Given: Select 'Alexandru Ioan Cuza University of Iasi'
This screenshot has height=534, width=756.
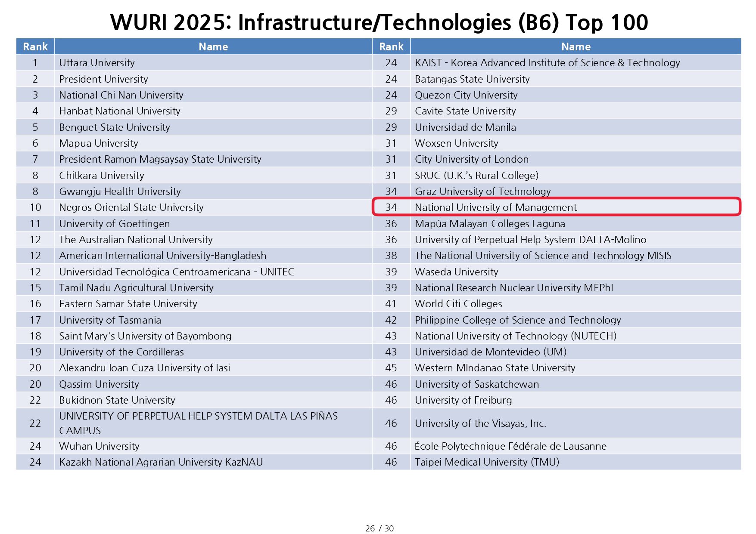Looking at the screenshot, I should point(145,368).
